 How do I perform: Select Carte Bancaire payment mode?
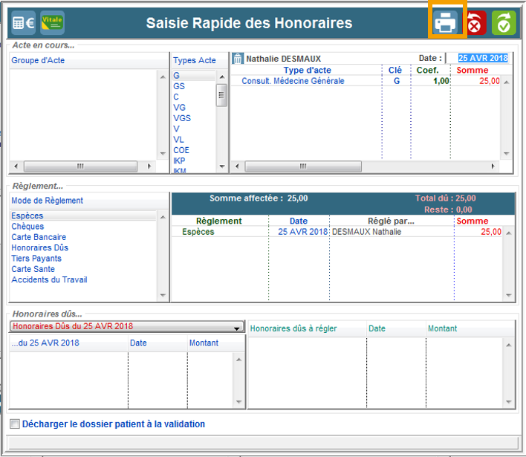(39, 237)
